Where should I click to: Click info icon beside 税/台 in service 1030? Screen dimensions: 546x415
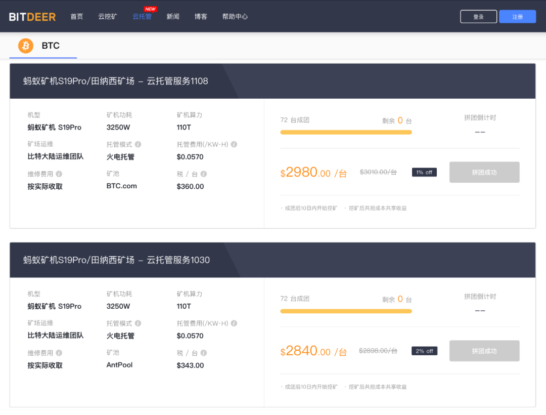(204, 353)
